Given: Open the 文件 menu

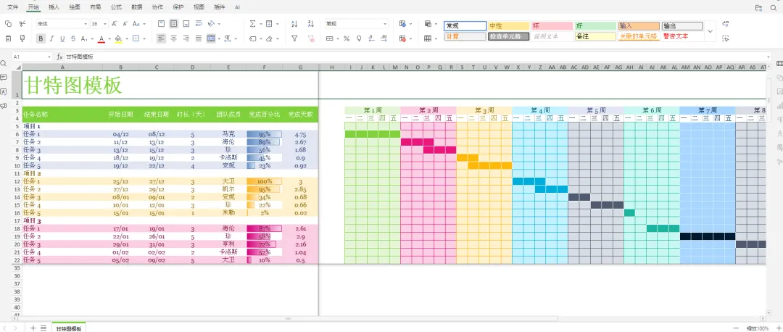Looking at the screenshot, I should (13, 7).
